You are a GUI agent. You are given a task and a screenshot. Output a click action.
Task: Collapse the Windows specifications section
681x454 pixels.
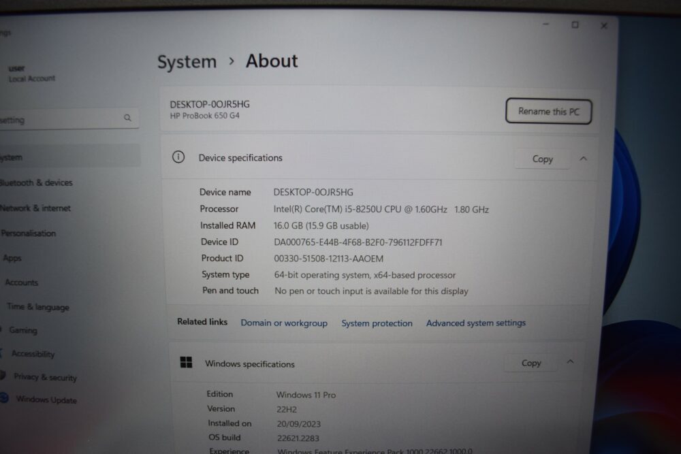570,361
